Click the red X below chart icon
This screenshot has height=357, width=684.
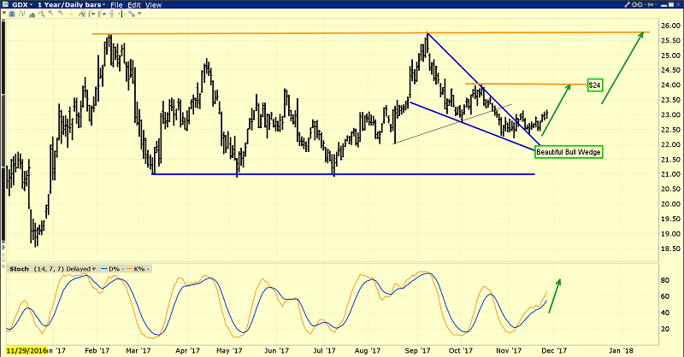pos(4,13)
